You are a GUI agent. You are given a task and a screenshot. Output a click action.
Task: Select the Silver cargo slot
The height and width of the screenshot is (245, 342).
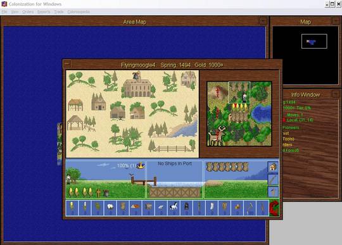(x=161, y=208)
